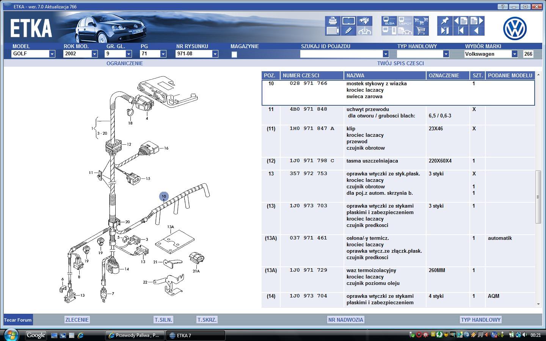Click the multiple shopping carts icon

[421, 21]
